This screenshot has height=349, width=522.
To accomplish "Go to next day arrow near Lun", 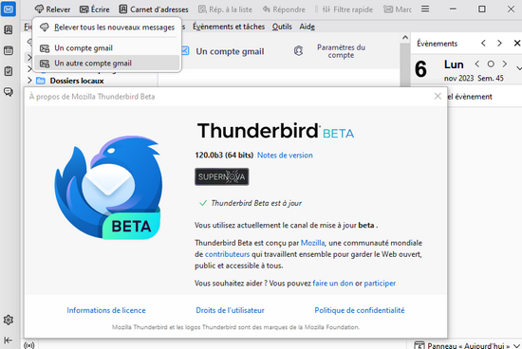I will 505,64.
